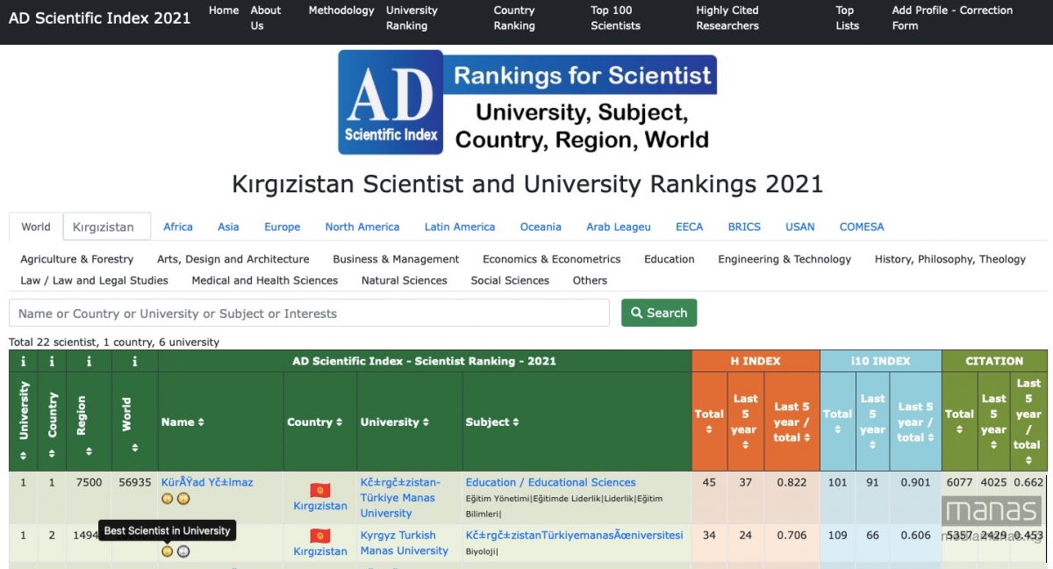Click the AD Scientific Index logo banner
1053x569 pixels.
(527, 103)
